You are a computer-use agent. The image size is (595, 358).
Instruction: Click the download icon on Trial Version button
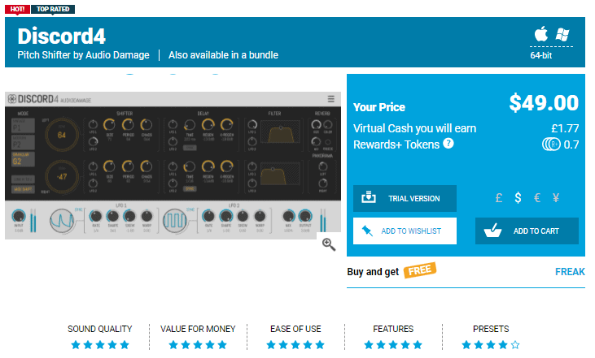click(x=369, y=197)
